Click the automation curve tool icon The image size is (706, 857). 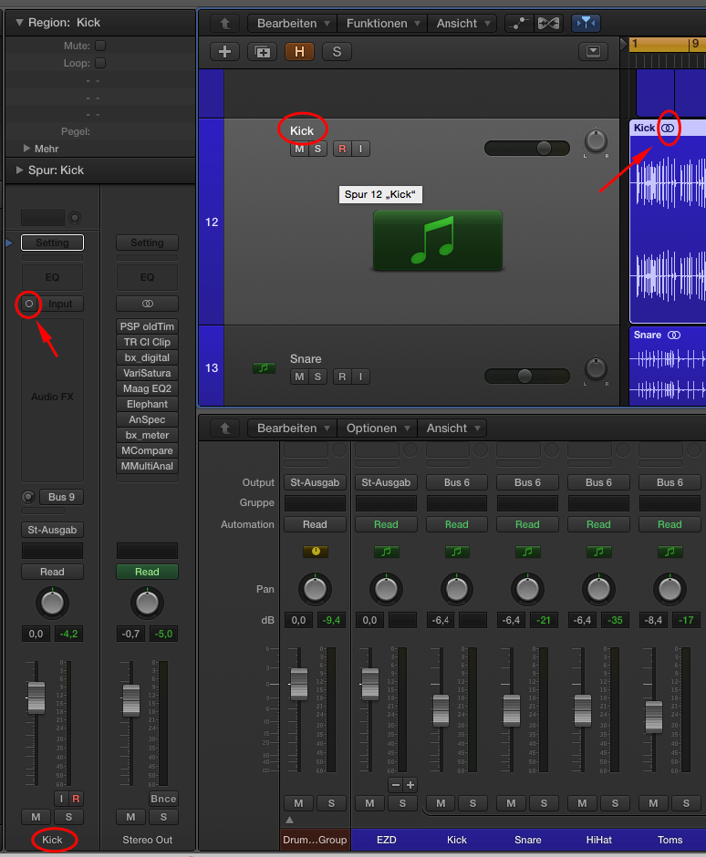pyautogui.click(x=518, y=23)
